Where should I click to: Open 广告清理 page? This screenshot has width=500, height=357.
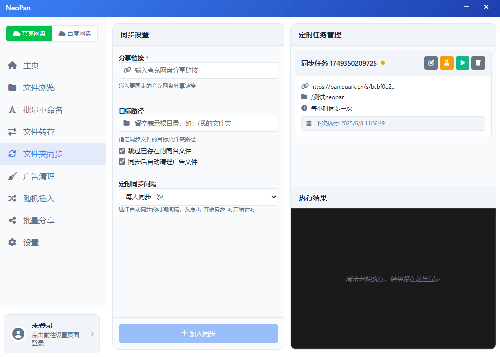click(x=53, y=176)
